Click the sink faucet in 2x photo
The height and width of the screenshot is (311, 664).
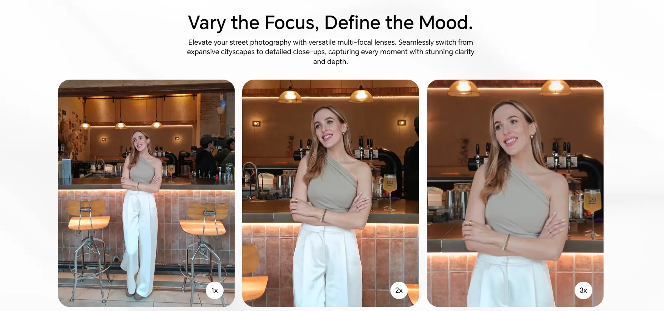click(x=251, y=177)
